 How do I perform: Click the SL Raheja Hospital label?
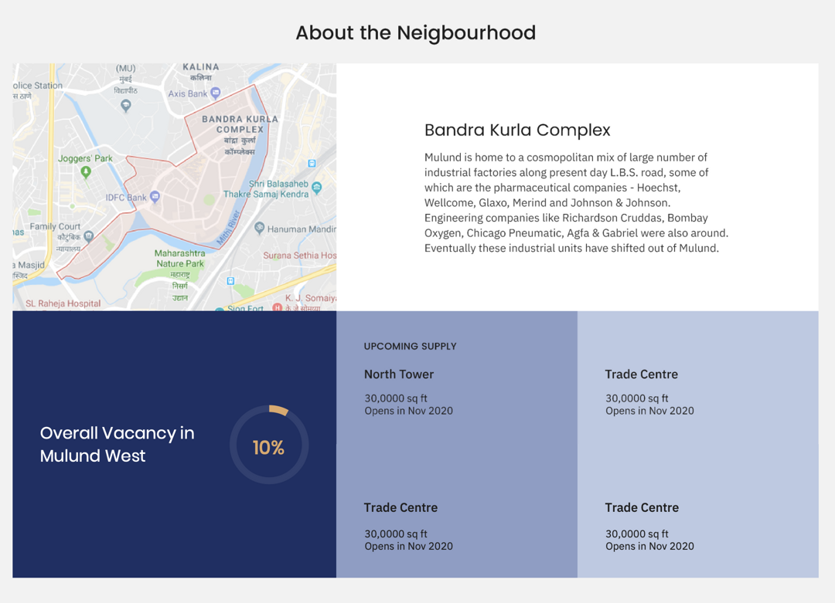63,303
